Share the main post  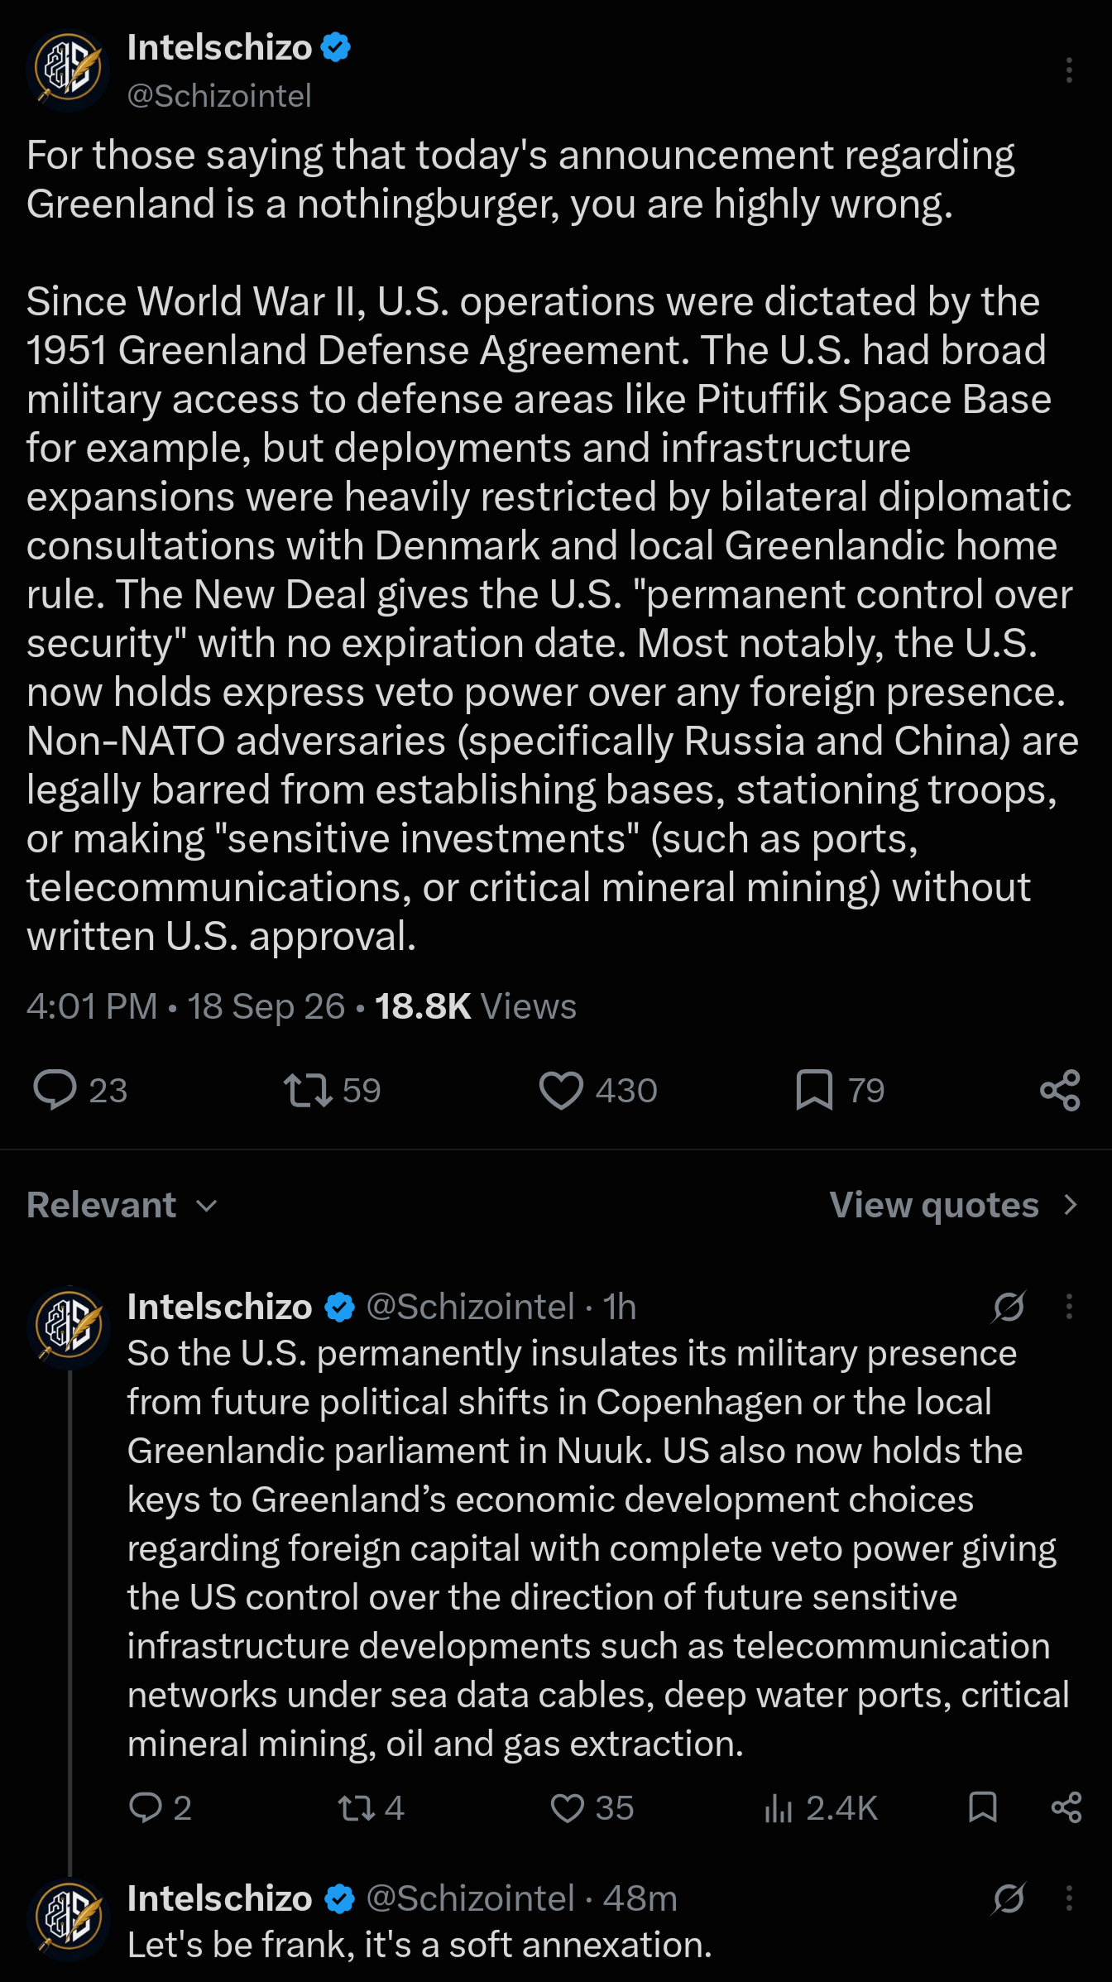(1060, 1090)
